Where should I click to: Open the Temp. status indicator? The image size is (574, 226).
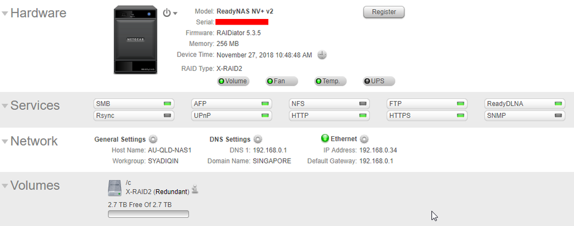coord(330,81)
